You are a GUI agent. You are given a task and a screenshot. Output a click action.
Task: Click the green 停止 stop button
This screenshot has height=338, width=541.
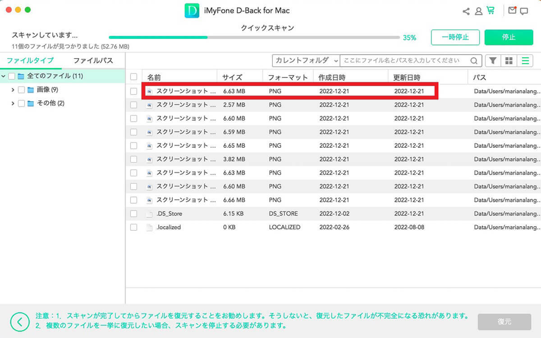(509, 37)
